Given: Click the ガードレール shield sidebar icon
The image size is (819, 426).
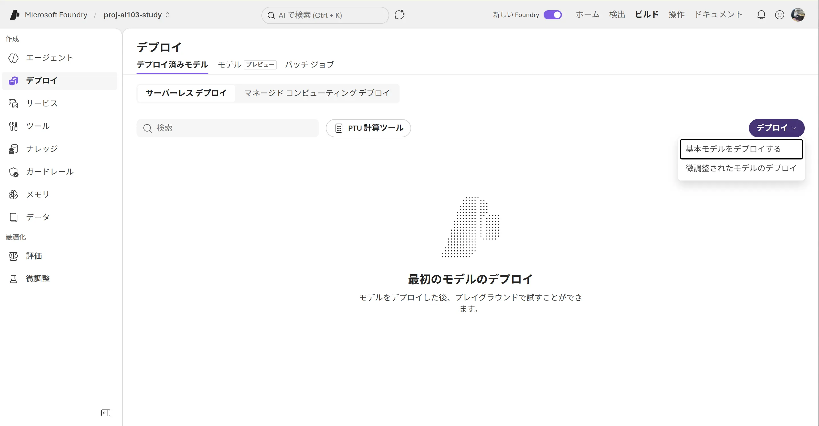Looking at the screenshot, I should tap(13, 172).
